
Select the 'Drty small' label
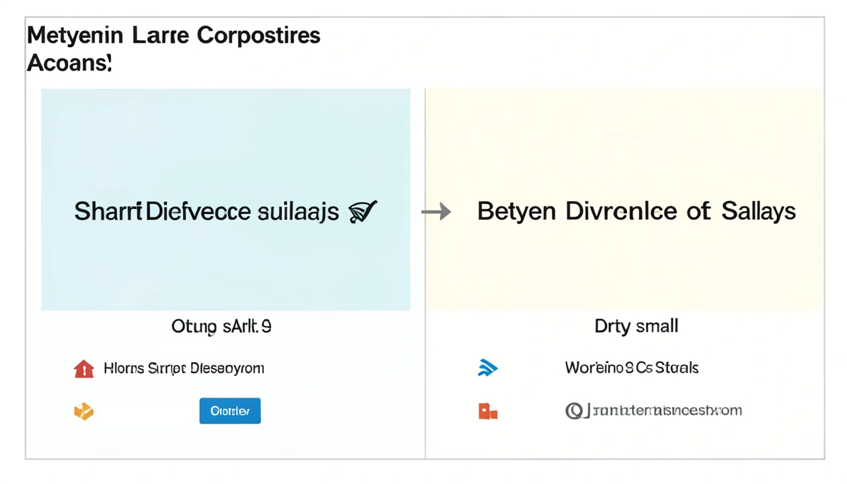coord(637,326)
